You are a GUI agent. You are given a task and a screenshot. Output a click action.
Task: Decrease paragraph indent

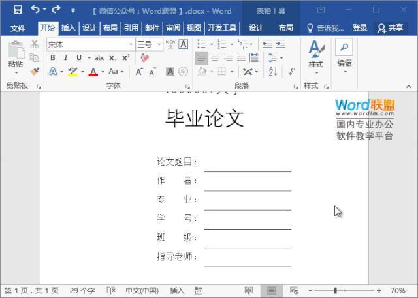click(x=267, y=44)
